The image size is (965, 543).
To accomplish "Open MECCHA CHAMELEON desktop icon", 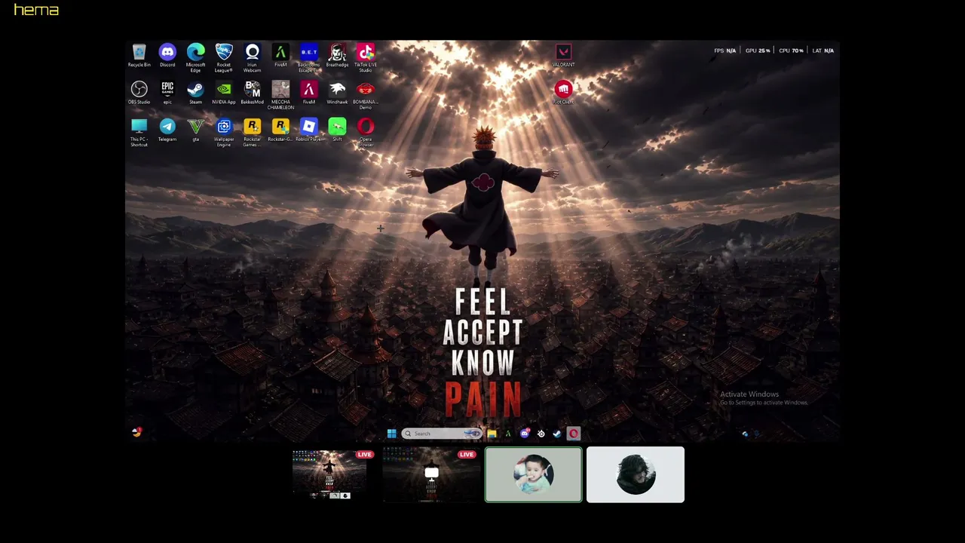I will pyautogui.click(x=280, y=95).
